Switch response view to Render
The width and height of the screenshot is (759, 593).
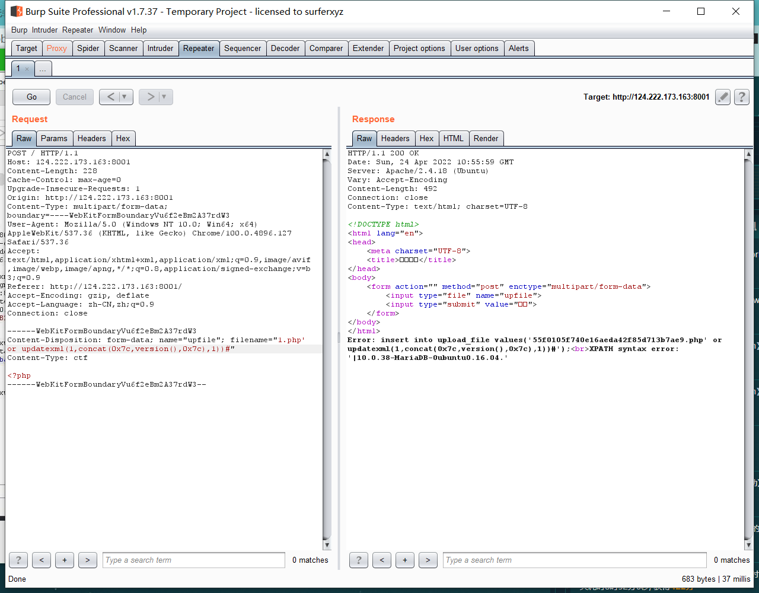click(486, 138)
